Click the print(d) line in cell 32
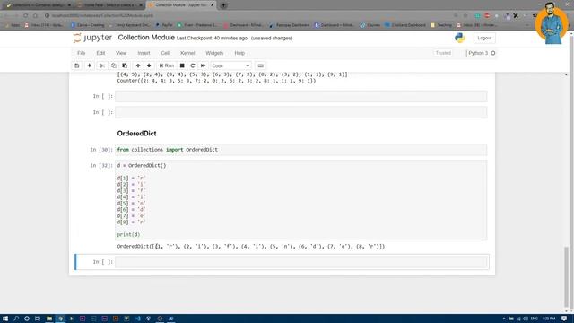 [128, 234]
